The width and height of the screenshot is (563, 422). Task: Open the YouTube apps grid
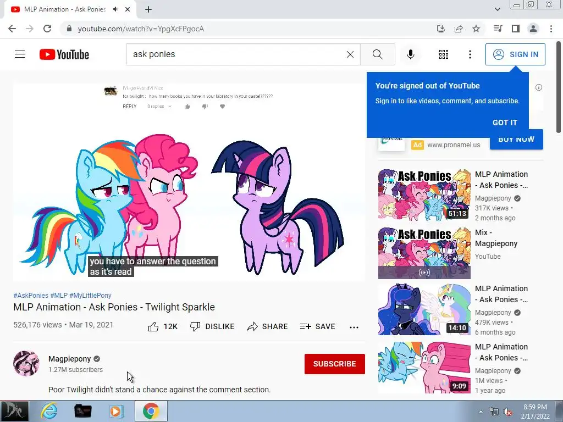[x=444, y=54]
